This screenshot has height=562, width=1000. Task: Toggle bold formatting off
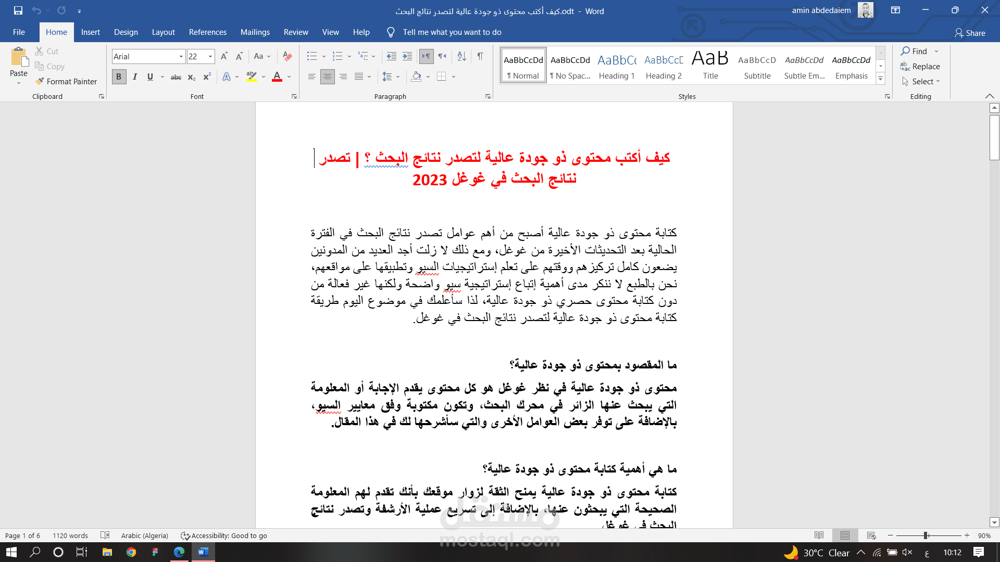[119, 76]
